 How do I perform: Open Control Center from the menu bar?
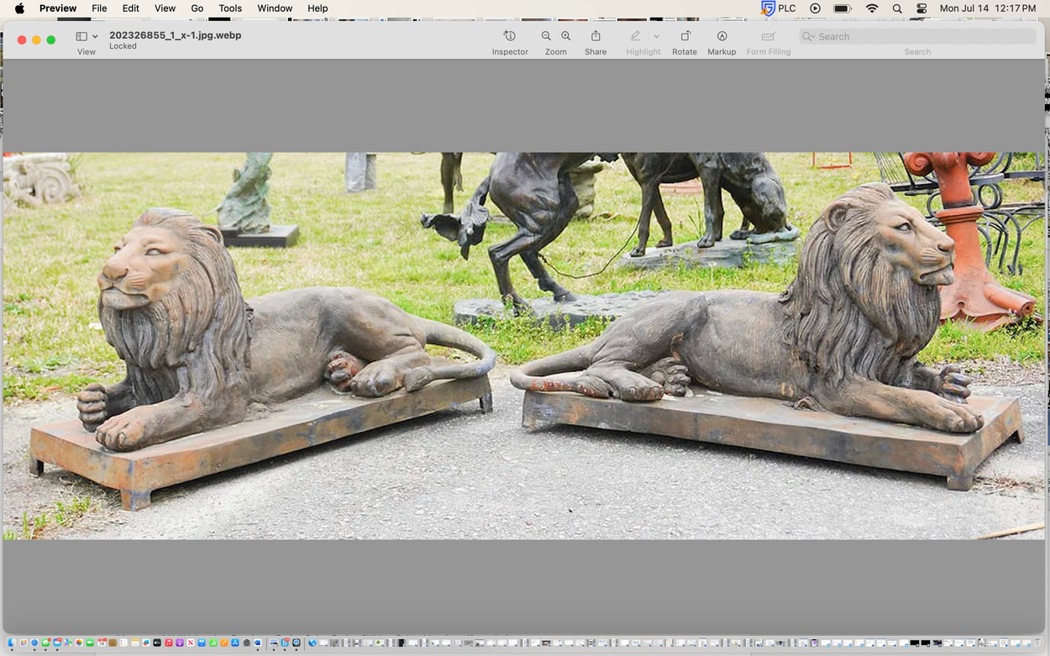pyautogui.click(x=921, y=8)
